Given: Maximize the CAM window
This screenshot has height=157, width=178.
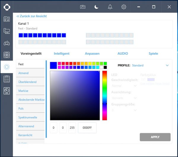Looking at the screenshot, I should pos(154,7).
